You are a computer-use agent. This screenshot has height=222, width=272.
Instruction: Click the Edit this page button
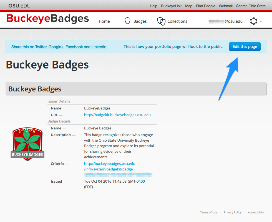(x=245, y=47)
